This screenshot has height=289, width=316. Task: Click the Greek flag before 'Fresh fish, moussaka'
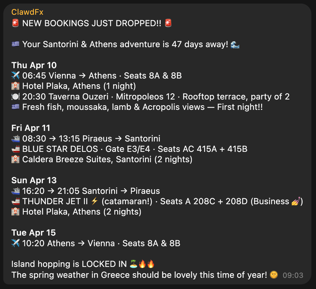[16, 107]
